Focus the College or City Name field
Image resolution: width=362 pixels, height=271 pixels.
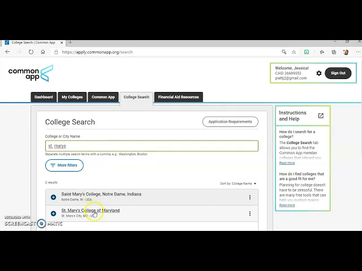(152, 146)
